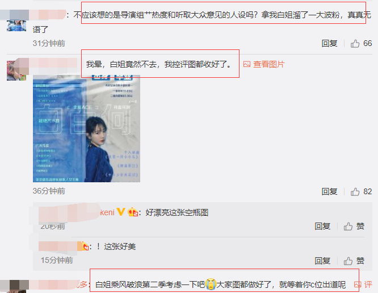Click 评 link in bottom comment
This screenshot has height=293, width=378.
(x=368, y=284)
